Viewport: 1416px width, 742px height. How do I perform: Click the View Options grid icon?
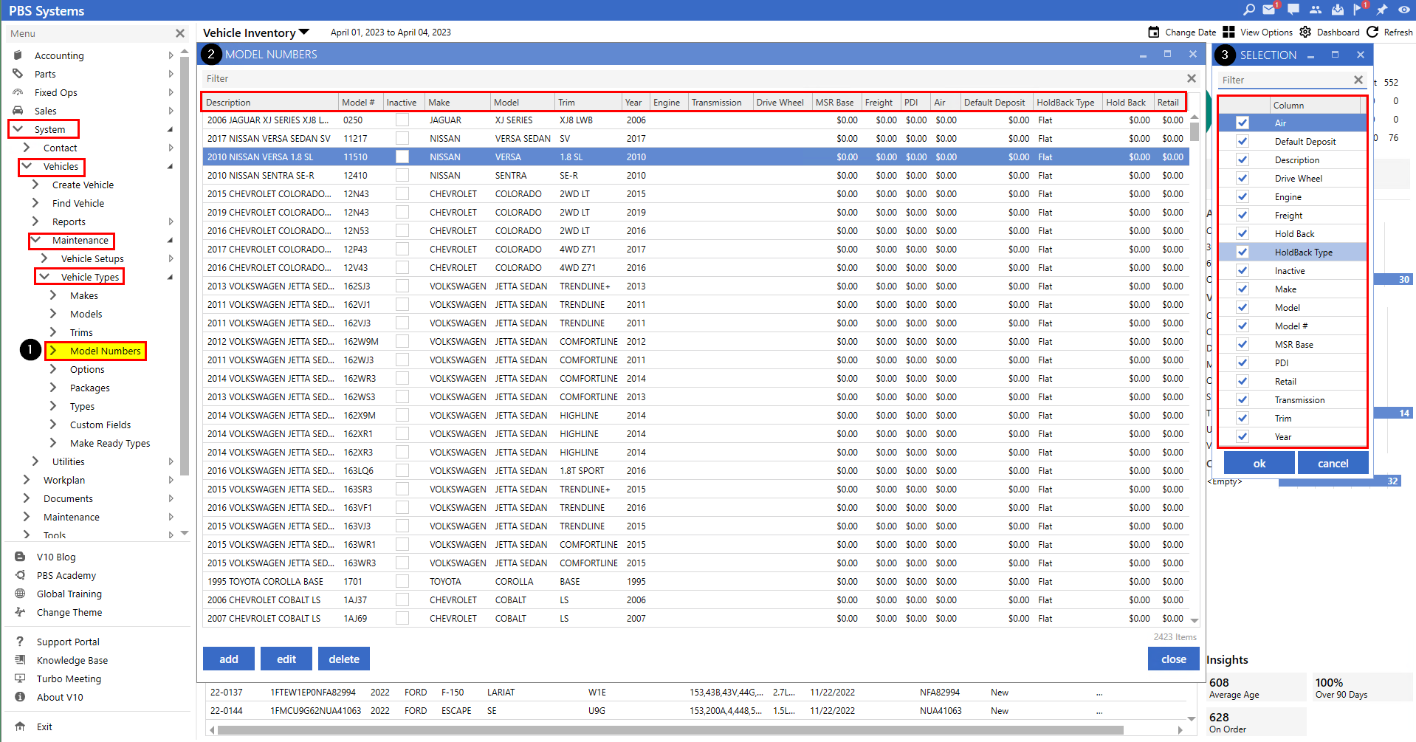1228,32
